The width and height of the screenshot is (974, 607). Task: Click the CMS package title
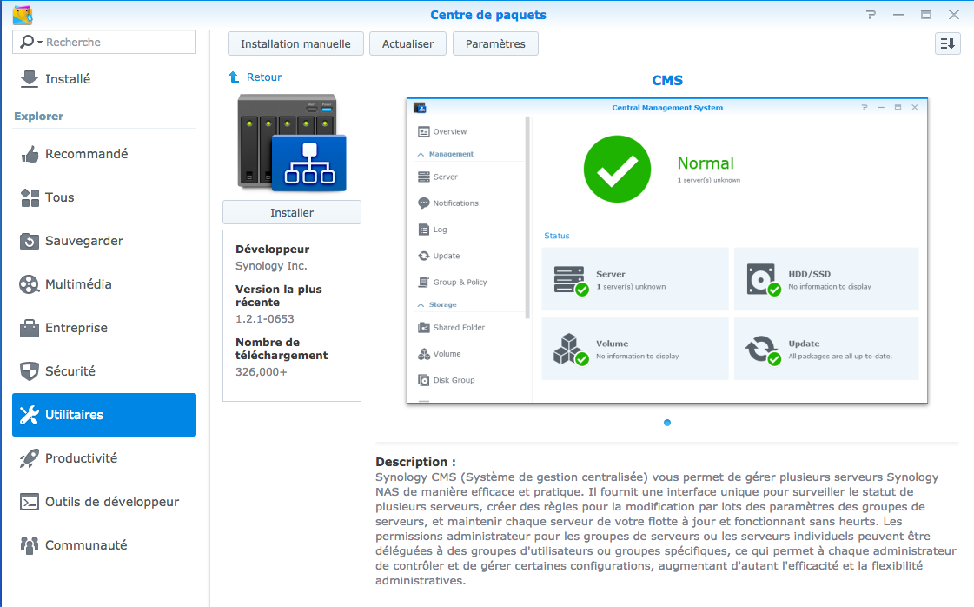click(667, 80)
